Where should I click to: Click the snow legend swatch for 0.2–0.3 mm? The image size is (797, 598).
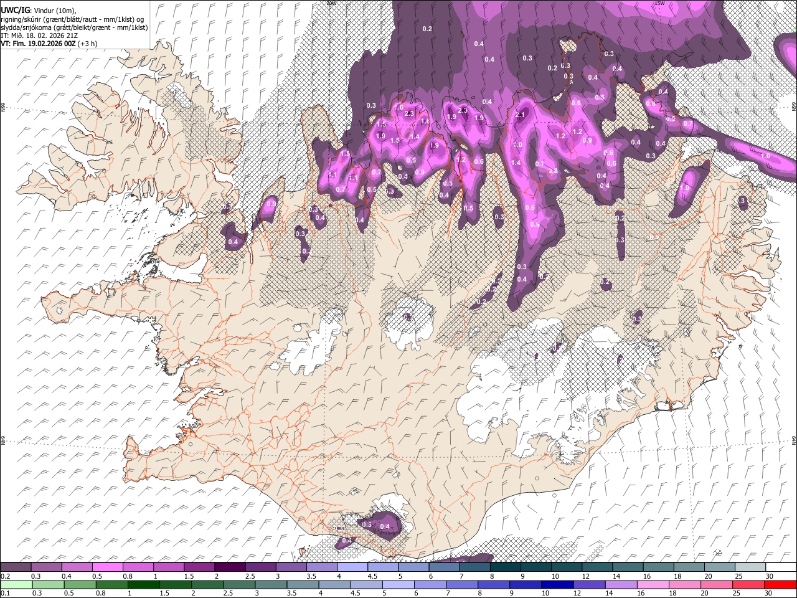(16, 567)
